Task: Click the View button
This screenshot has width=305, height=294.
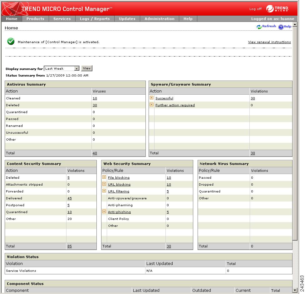Action: coord(86,68)
